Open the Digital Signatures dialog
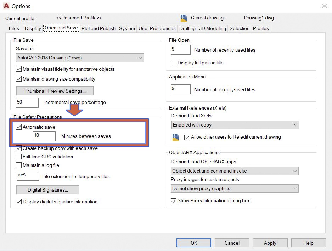The width and height of the screenshot is (332, 251). click(x=48, y=190)
